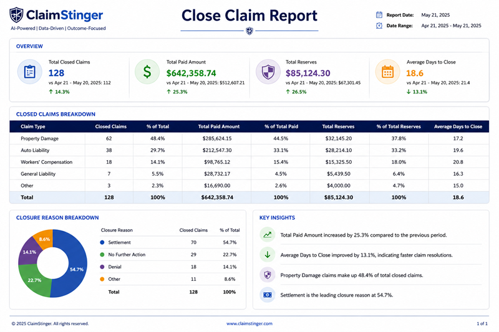Click the ClaimStinger shield logo
Image resolution: width=499 pixels, height=332 pixels.
click(x=16, y=15)
